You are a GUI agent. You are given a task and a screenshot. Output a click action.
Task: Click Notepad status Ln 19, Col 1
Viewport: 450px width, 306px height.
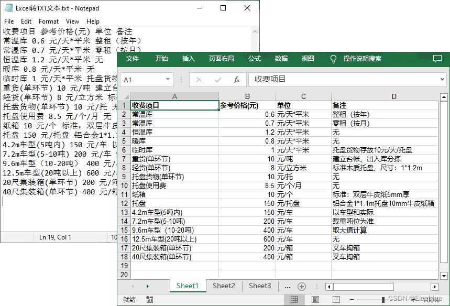click(x=55, y=237)
